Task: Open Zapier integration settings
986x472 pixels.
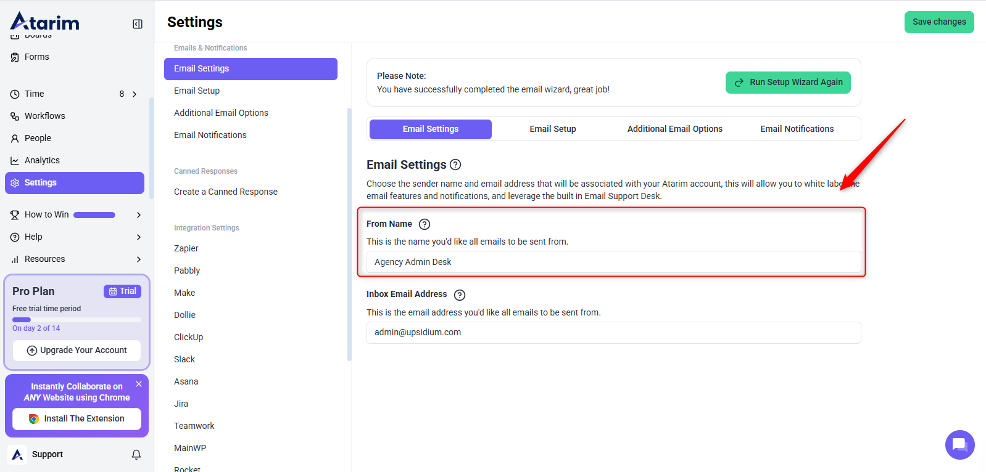Action: click(x=186, y=248)
